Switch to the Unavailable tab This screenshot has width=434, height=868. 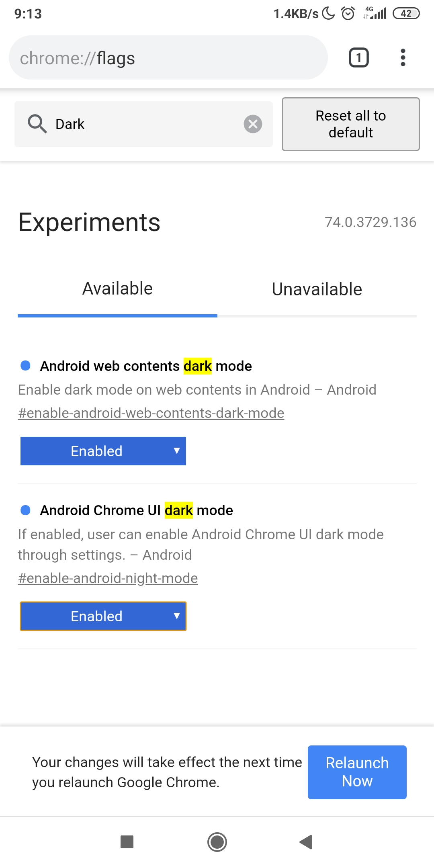pos(317,289)
